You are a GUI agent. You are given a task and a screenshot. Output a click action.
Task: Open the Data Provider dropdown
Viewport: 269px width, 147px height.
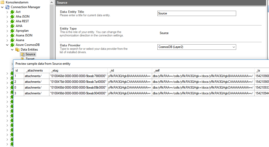[234, 47]
